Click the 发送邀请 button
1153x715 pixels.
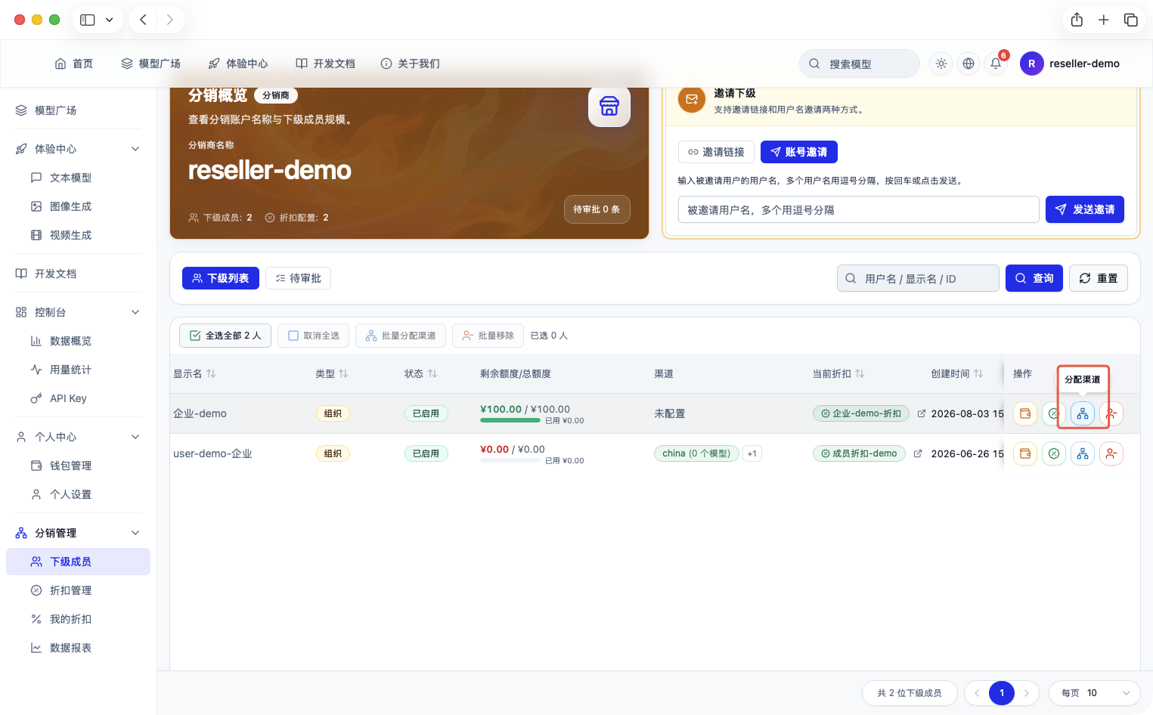pyautogui.click(x=1085, y=209)
